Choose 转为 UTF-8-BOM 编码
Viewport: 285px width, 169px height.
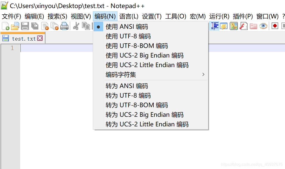tap(151, 105)
